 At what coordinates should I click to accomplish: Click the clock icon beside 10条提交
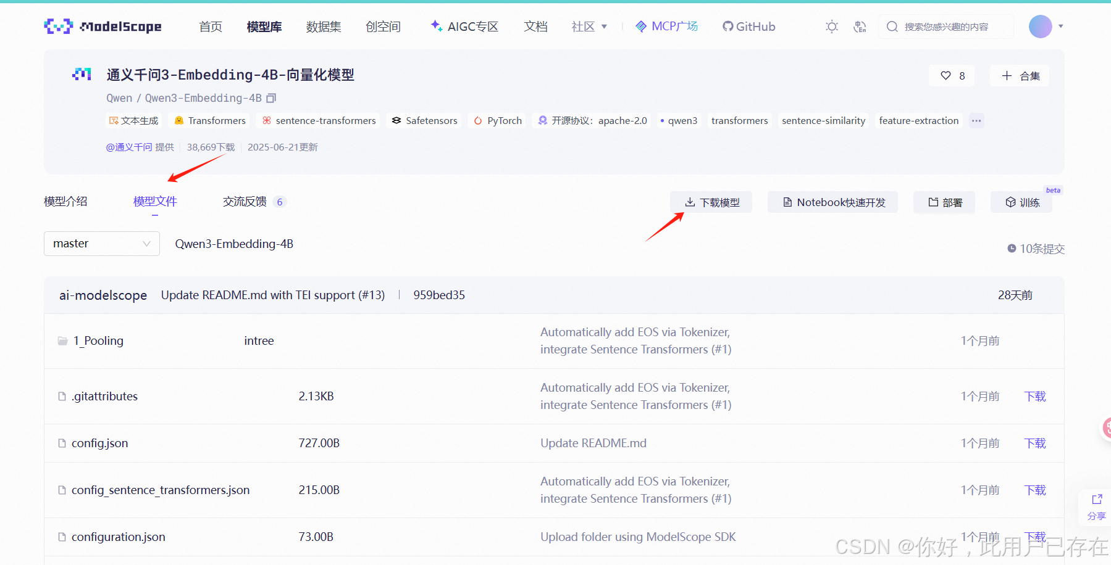[1012, 249]
